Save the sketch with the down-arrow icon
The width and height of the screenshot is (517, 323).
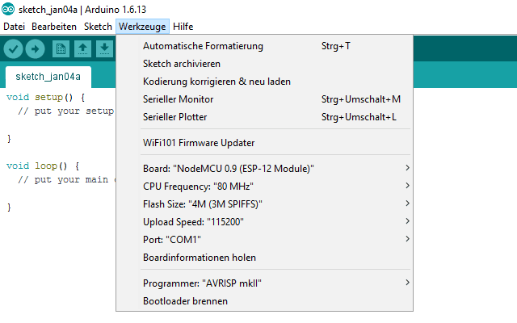click(x=104, y=49)
